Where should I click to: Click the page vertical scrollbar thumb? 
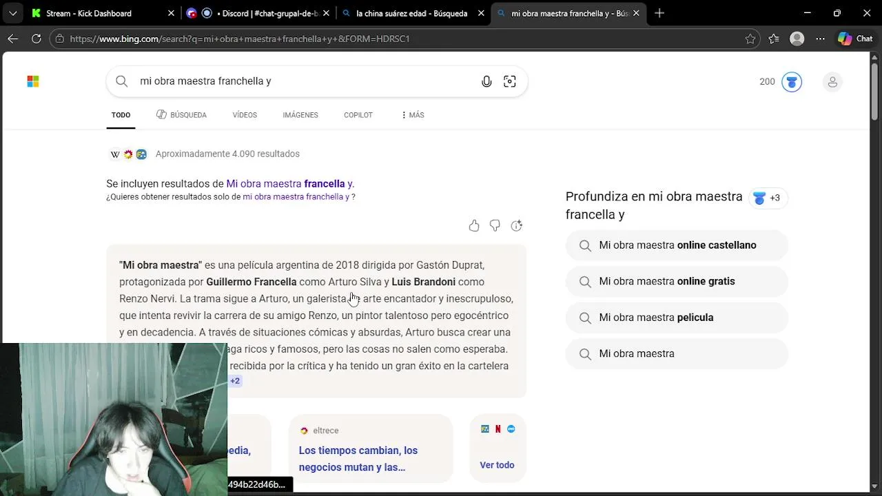874,90
